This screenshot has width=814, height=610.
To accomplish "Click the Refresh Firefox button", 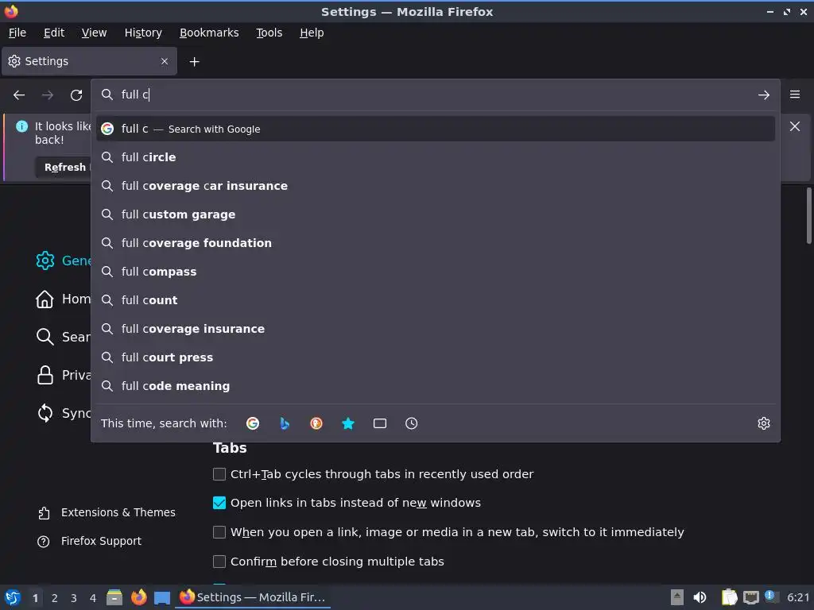I will 65,167.
